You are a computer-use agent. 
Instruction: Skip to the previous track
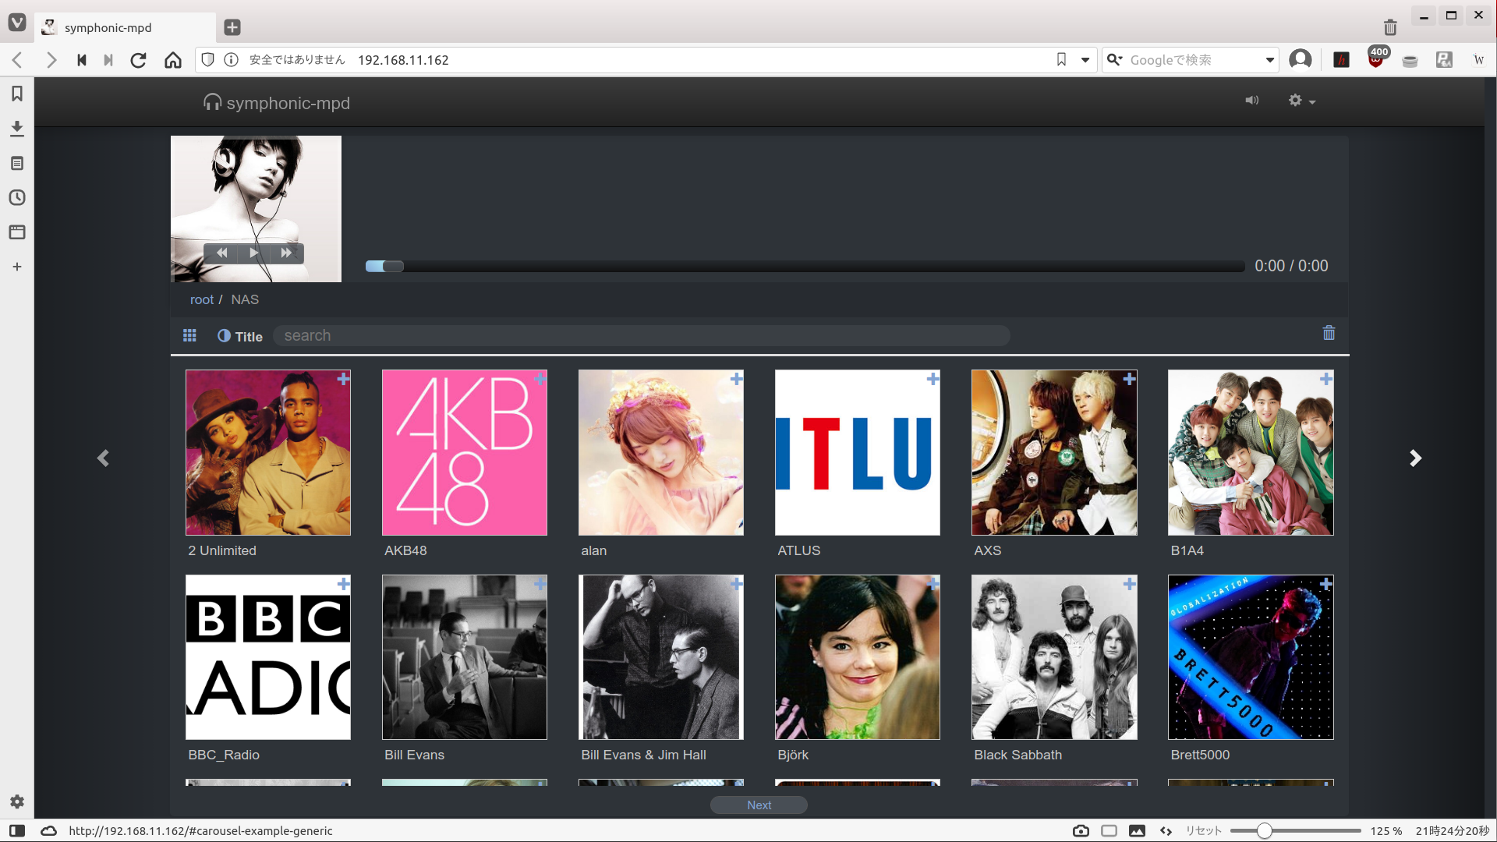point(222,253)
